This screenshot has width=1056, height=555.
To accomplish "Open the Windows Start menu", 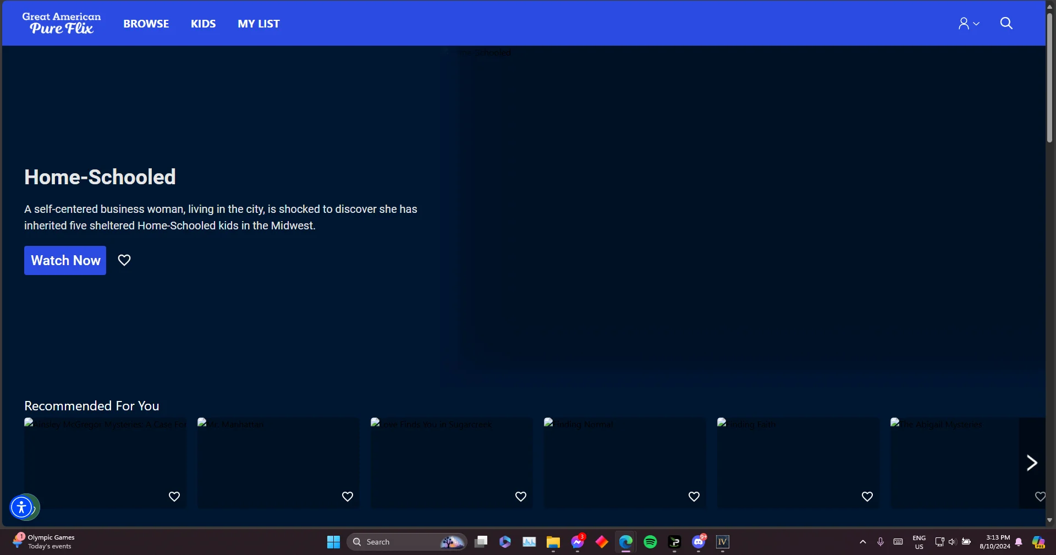I will pos(333,542).
